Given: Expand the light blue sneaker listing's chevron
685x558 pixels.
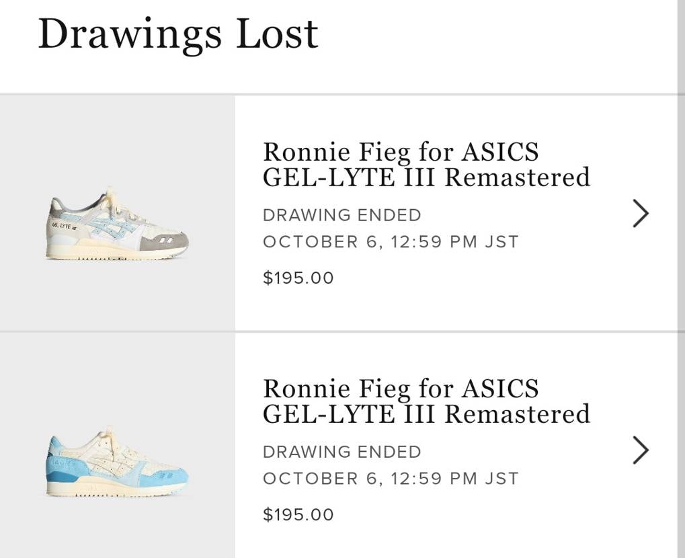Looking at the screenshot, I should (641, 450).
